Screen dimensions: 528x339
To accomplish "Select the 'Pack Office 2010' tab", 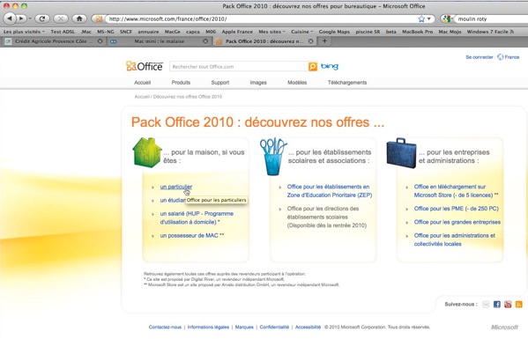I will (x=264, y=41).
